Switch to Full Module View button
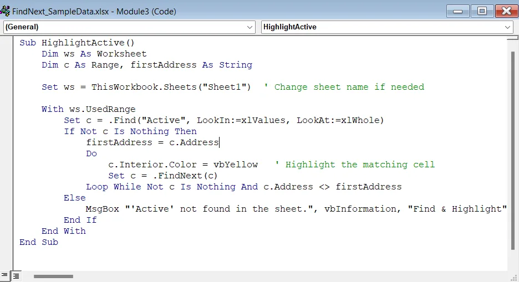The width and height of the screenshot is (519, 282). [x=16, y=276]
